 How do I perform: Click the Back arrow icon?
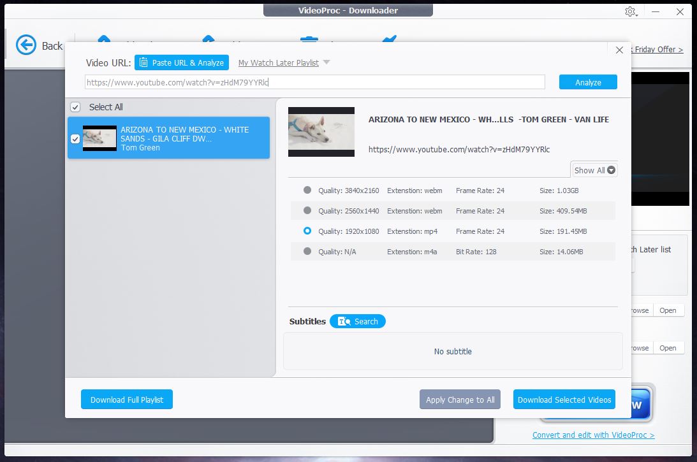26,45
